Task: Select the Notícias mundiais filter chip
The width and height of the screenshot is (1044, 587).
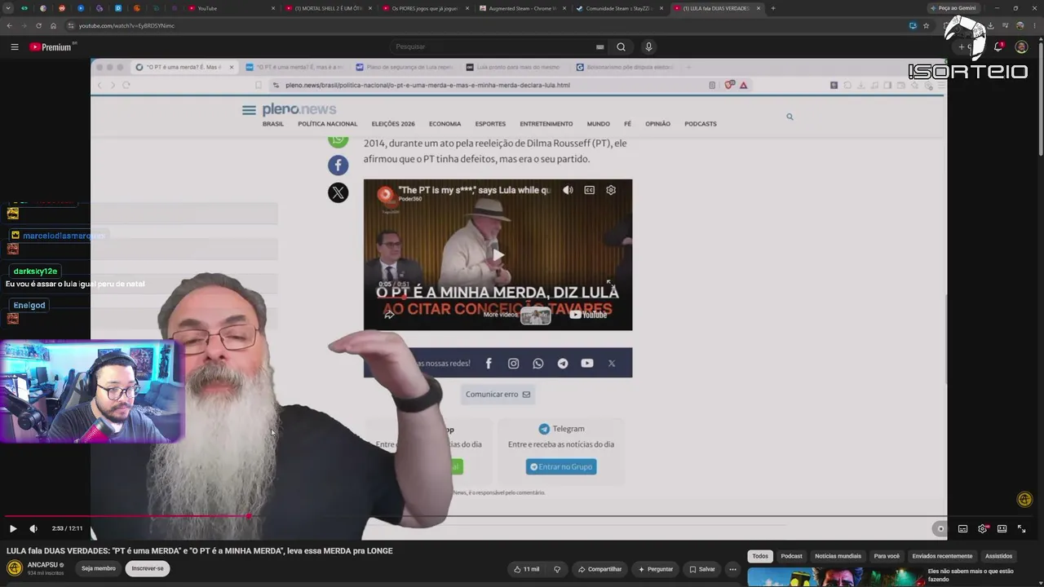Action: point(838,556)
